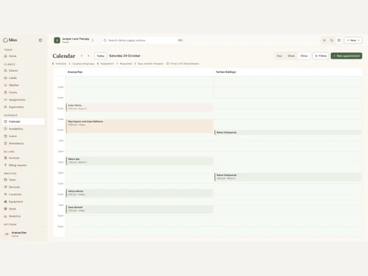Click Couples and groups legend label
The width and height of the screenshot is (368, 276).
83,63
